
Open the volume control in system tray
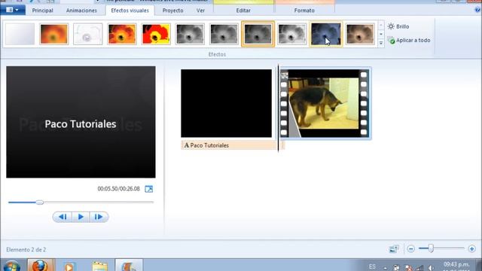(x=431, y=268)
